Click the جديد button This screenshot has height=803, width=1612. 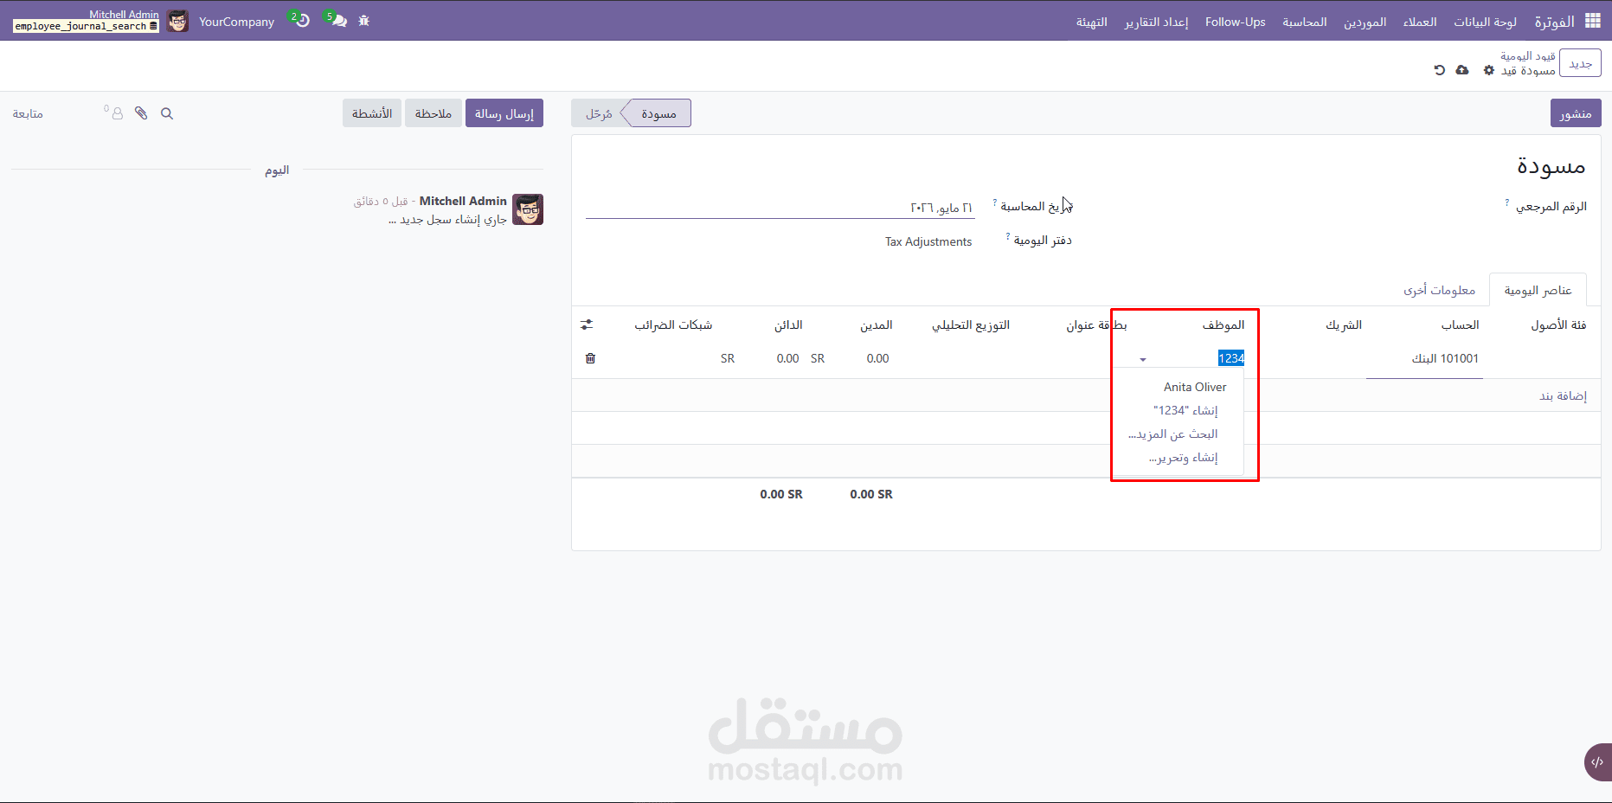point(1580,63)
